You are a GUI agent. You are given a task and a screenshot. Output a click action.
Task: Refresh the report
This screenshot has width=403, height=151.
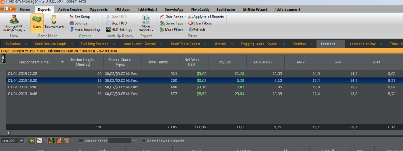[x=197, y=29]
